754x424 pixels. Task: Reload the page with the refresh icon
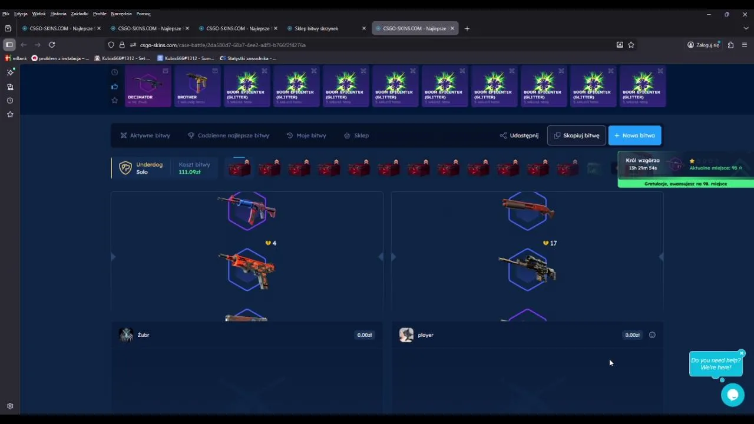click(x=52, y=45)
